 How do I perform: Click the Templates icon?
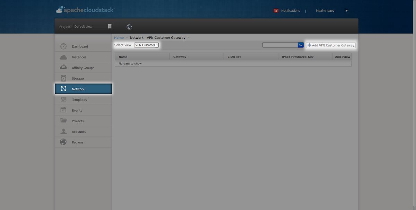(x=63, y=100)
